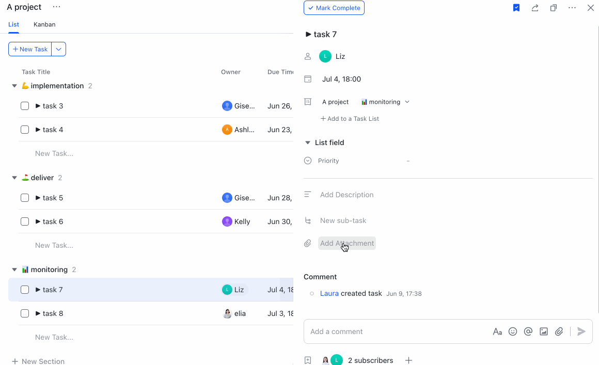
Task: Open the more options menu next to A project
Action: point(56,7)
